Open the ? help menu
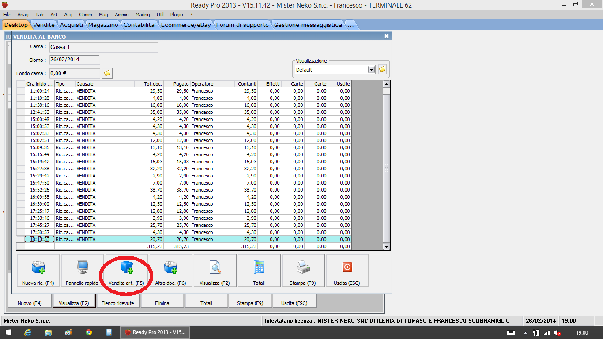The image size is (603, 339). click(x=191, y=15)
